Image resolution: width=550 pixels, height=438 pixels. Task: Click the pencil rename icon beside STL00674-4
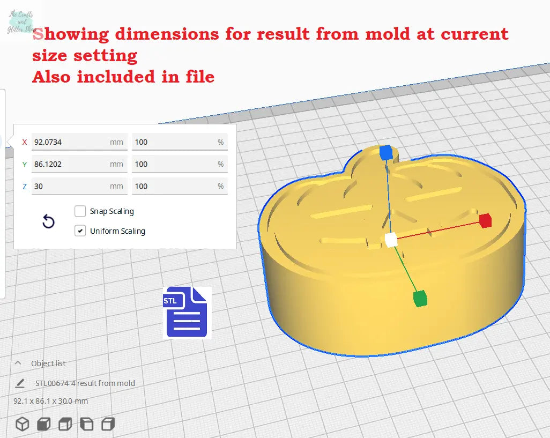click(x=20, y=383)
